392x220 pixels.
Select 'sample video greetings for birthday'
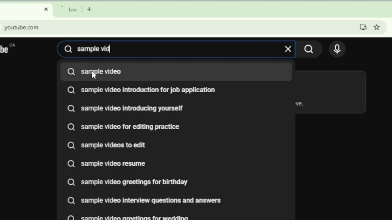(x=134, y=182)
